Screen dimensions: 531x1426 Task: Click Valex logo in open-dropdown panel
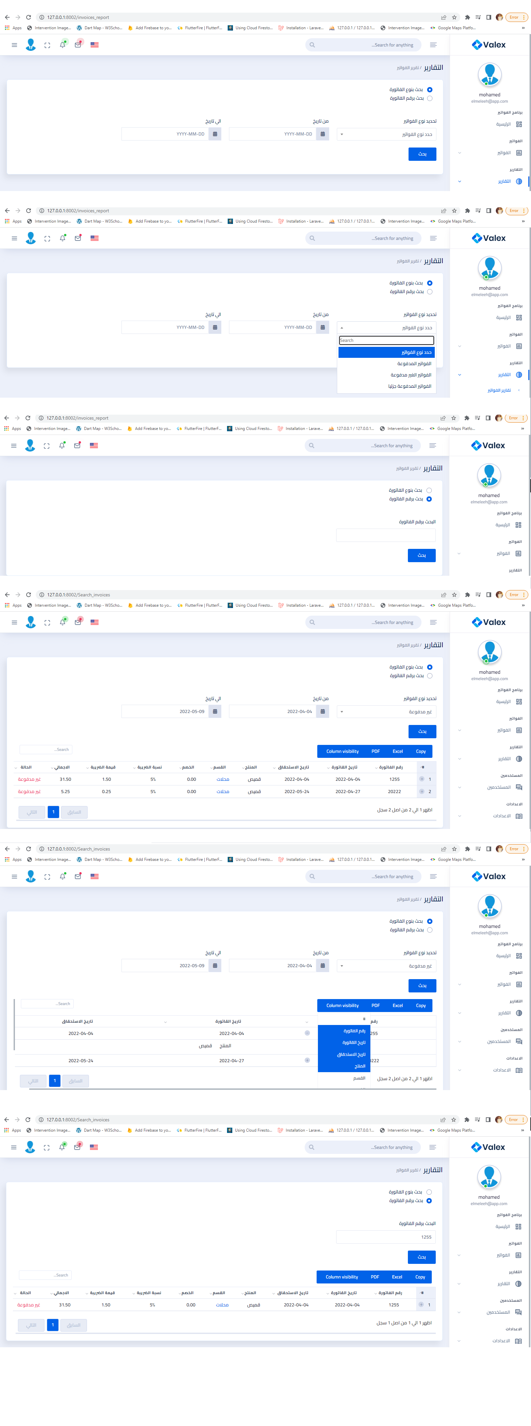tap(489, 239)
